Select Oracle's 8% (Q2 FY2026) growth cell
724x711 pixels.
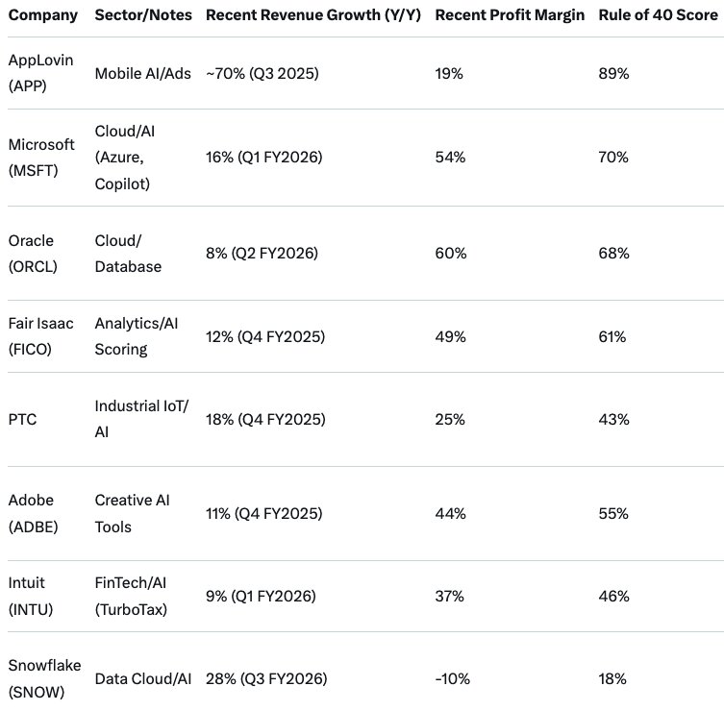point(262,254)
